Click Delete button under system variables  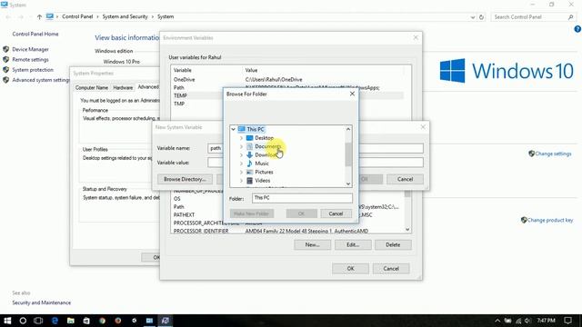[x=393, y=244]
